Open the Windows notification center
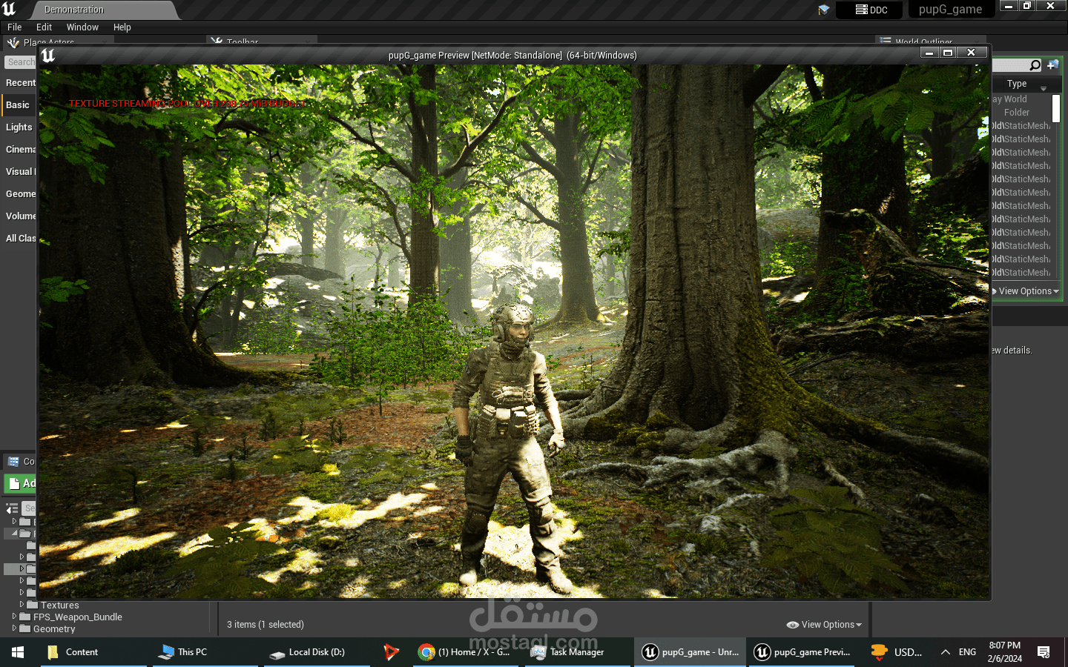The height and width of the screenshot is (667, 1068). point(1044,652)
